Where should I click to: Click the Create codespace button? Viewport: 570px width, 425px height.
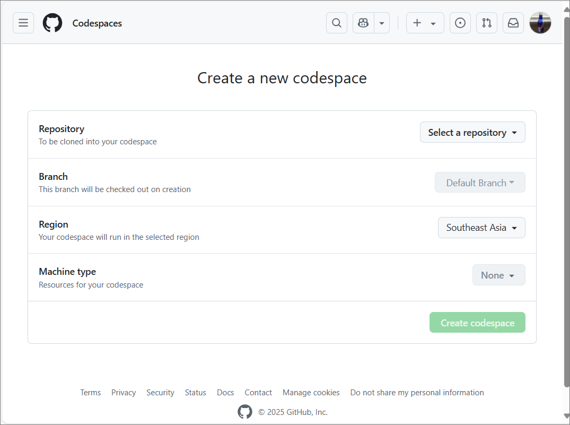tap(477, 322)
